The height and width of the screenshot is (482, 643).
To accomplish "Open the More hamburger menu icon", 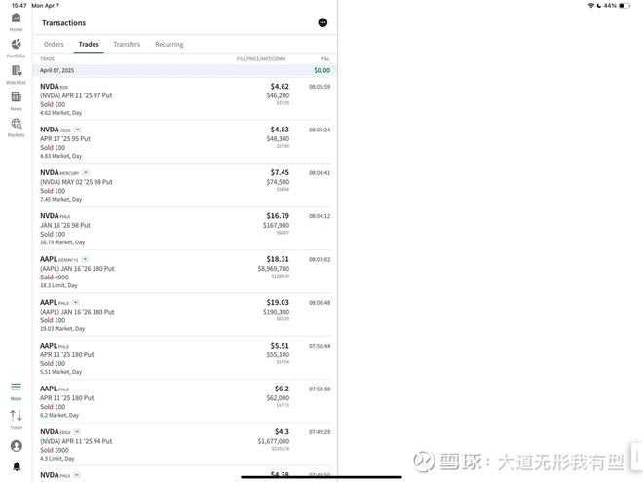I will [16, 387].
